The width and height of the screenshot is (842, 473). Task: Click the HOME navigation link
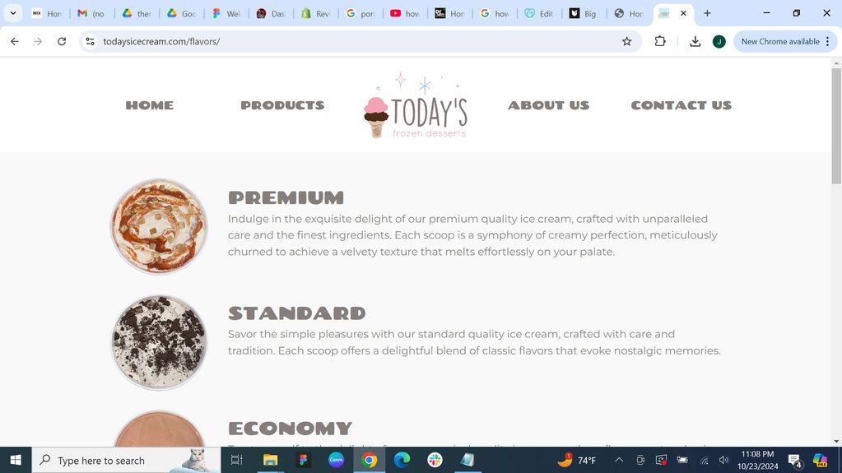point(149,105)
